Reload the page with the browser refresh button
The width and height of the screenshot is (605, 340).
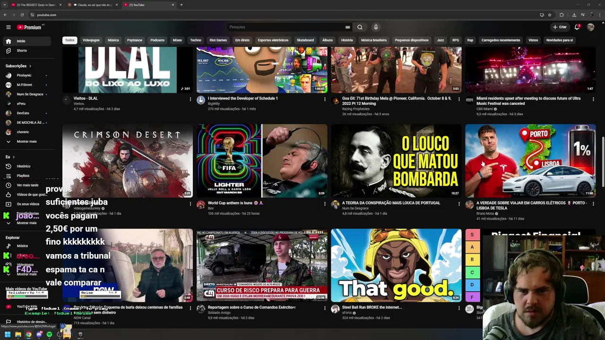tap(22, 15)
